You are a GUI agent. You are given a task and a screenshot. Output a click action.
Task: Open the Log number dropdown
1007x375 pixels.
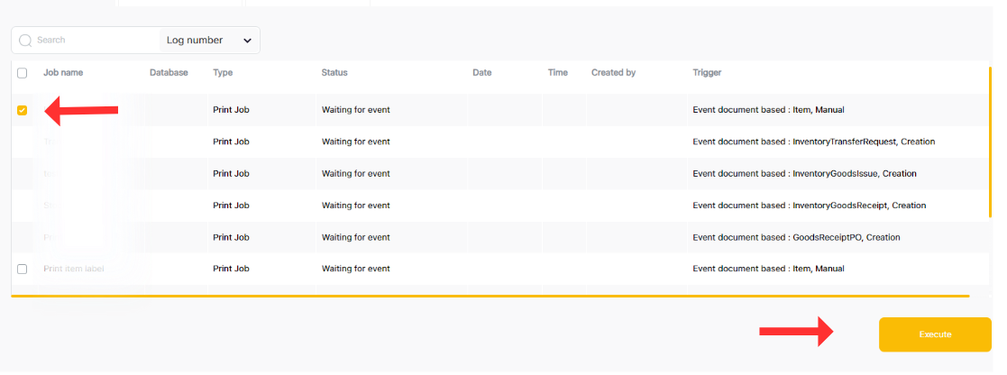tap(209, 41)
